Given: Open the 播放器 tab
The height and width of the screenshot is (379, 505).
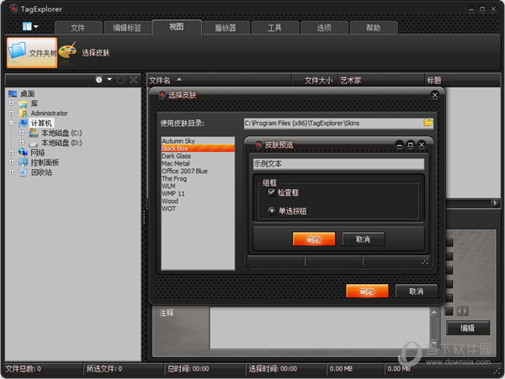Looking at the screenshot, I should (x=226, y=28).
